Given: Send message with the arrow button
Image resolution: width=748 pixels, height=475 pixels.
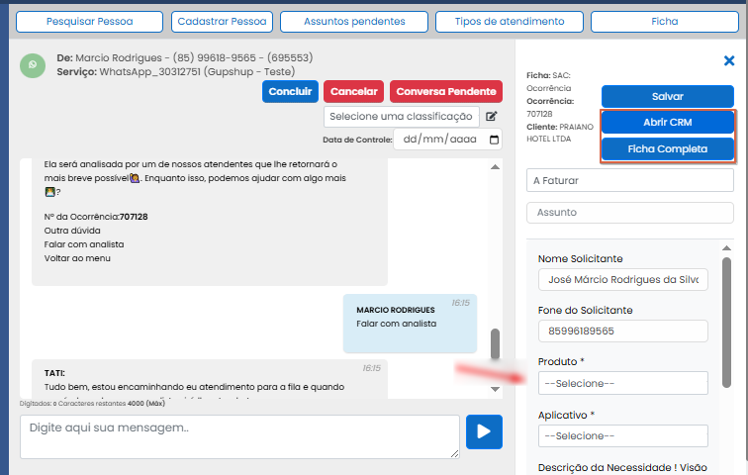Looking at the screenshot, I should point(484,431).
